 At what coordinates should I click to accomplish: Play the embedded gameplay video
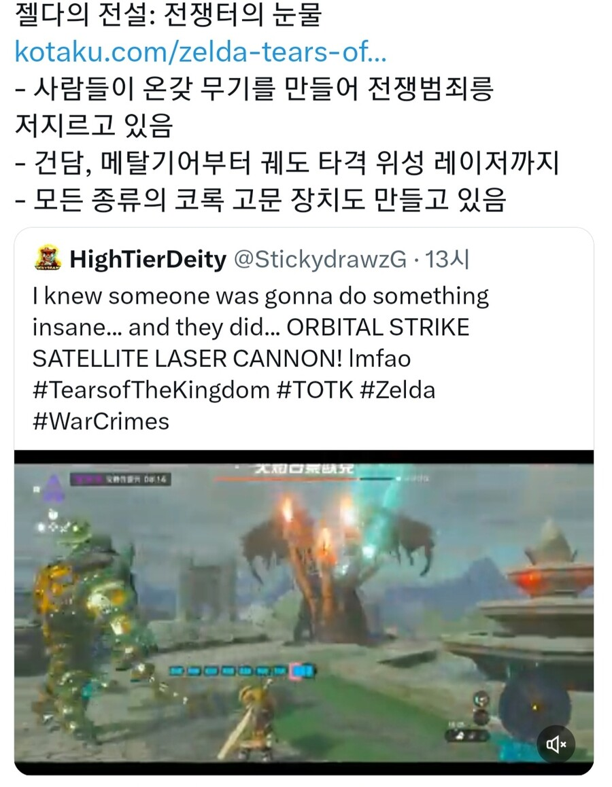tap(304, 612)
